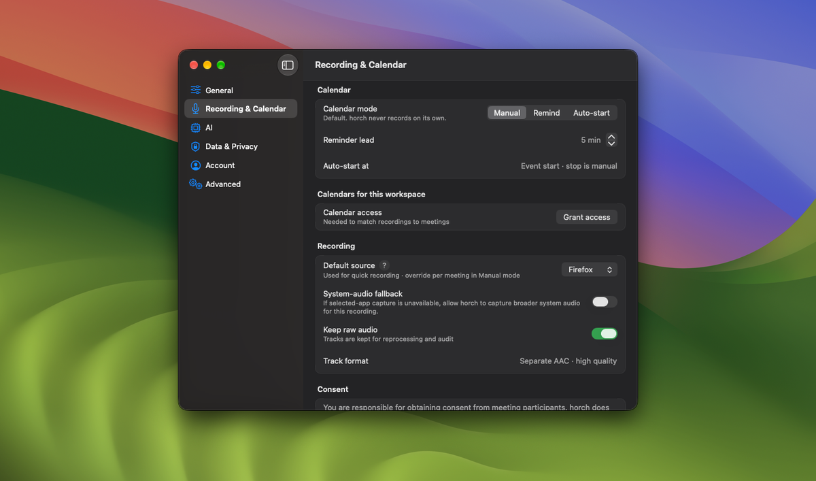Switch to Account settings
This screenshot has height=481, width=816.
coord(241,165)
